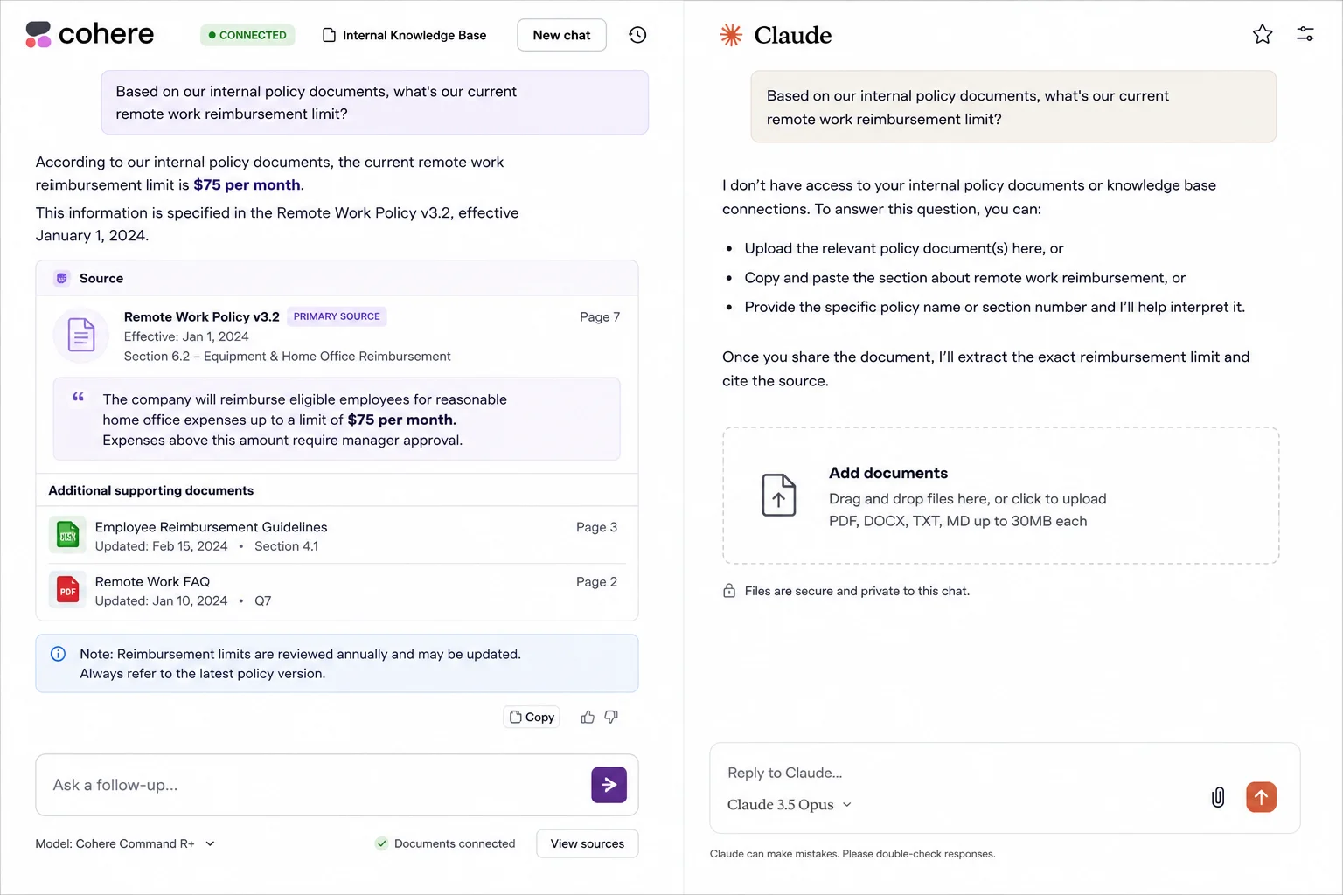Click the info icon in the note
Viewport: 1343px width, 895px height.
pyautogui.click(x=59, y=654)
